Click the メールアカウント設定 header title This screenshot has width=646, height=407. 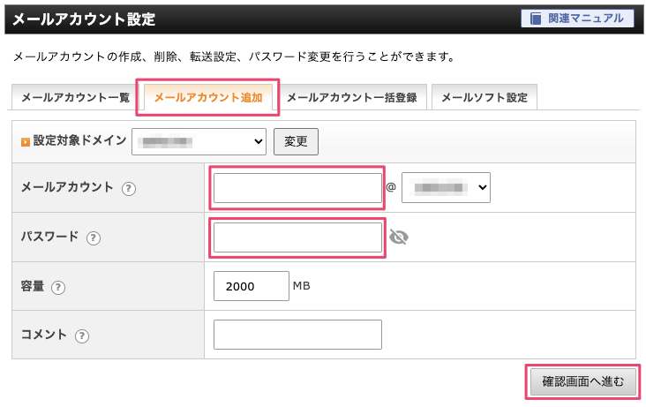[x=84, y=19]
